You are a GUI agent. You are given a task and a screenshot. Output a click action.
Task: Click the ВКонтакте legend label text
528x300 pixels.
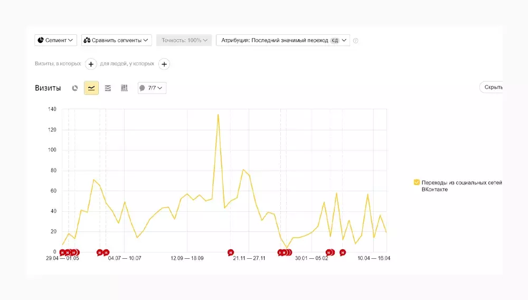[434, 190]
